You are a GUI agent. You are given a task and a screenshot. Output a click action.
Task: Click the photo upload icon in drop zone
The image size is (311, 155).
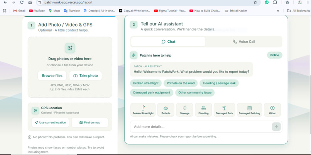point(70,48)
